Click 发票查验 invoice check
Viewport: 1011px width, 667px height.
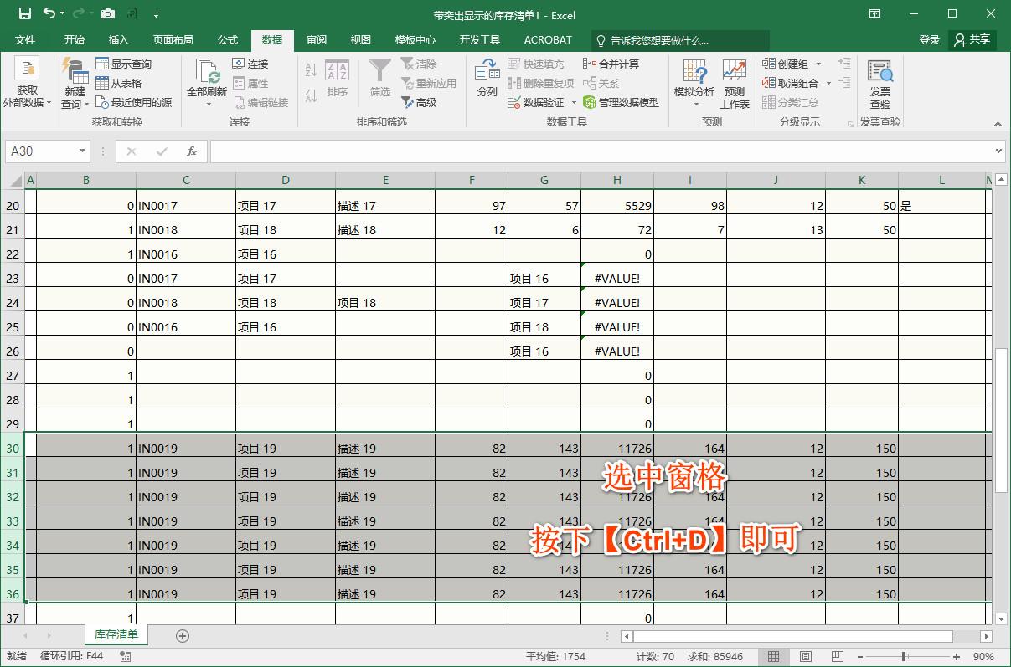click(x=879, y=84)
